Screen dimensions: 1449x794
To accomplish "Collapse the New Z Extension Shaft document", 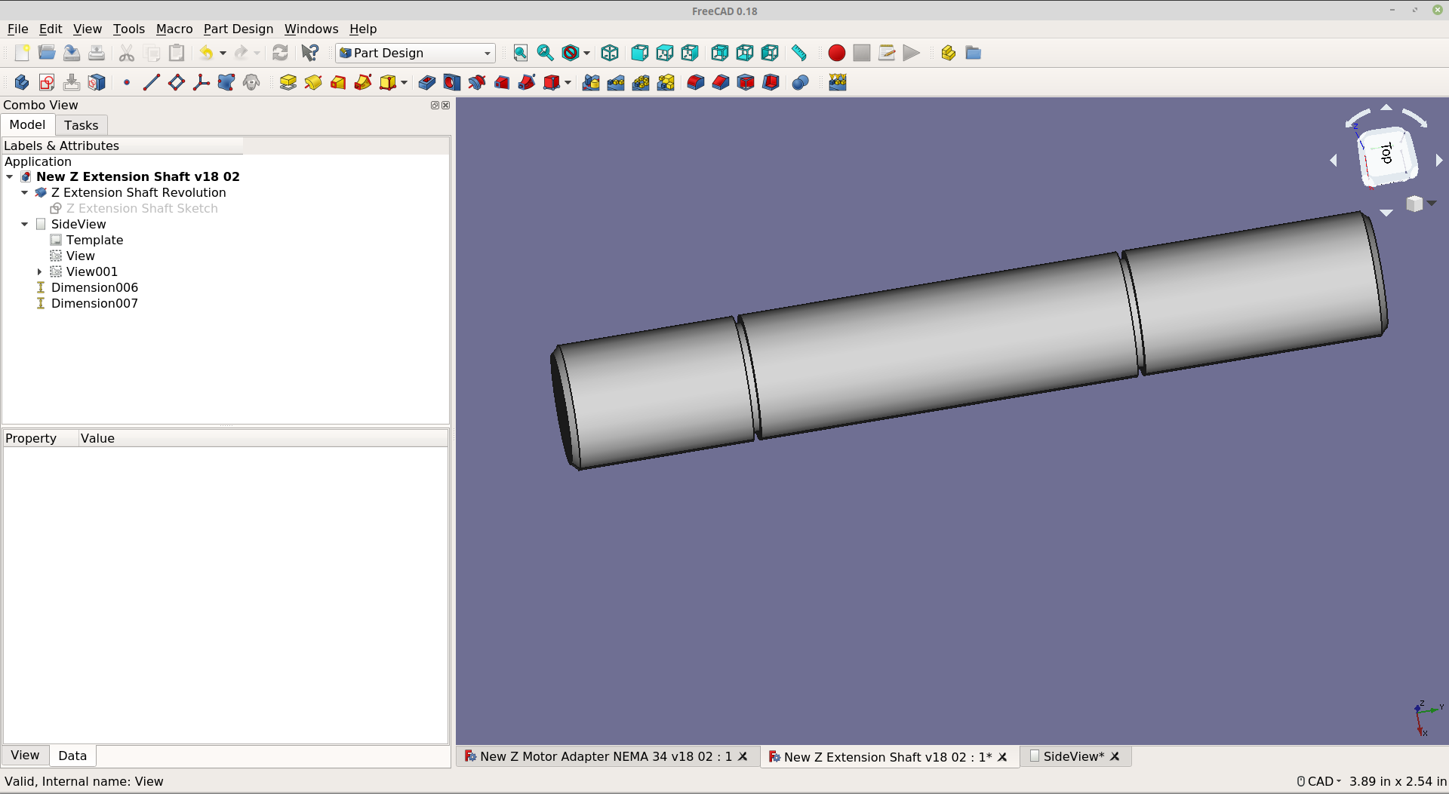I will 10,176.
